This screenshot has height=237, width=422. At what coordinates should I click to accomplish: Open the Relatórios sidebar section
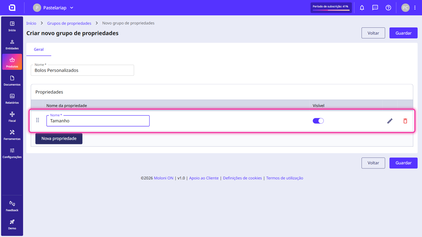[12, 99]
